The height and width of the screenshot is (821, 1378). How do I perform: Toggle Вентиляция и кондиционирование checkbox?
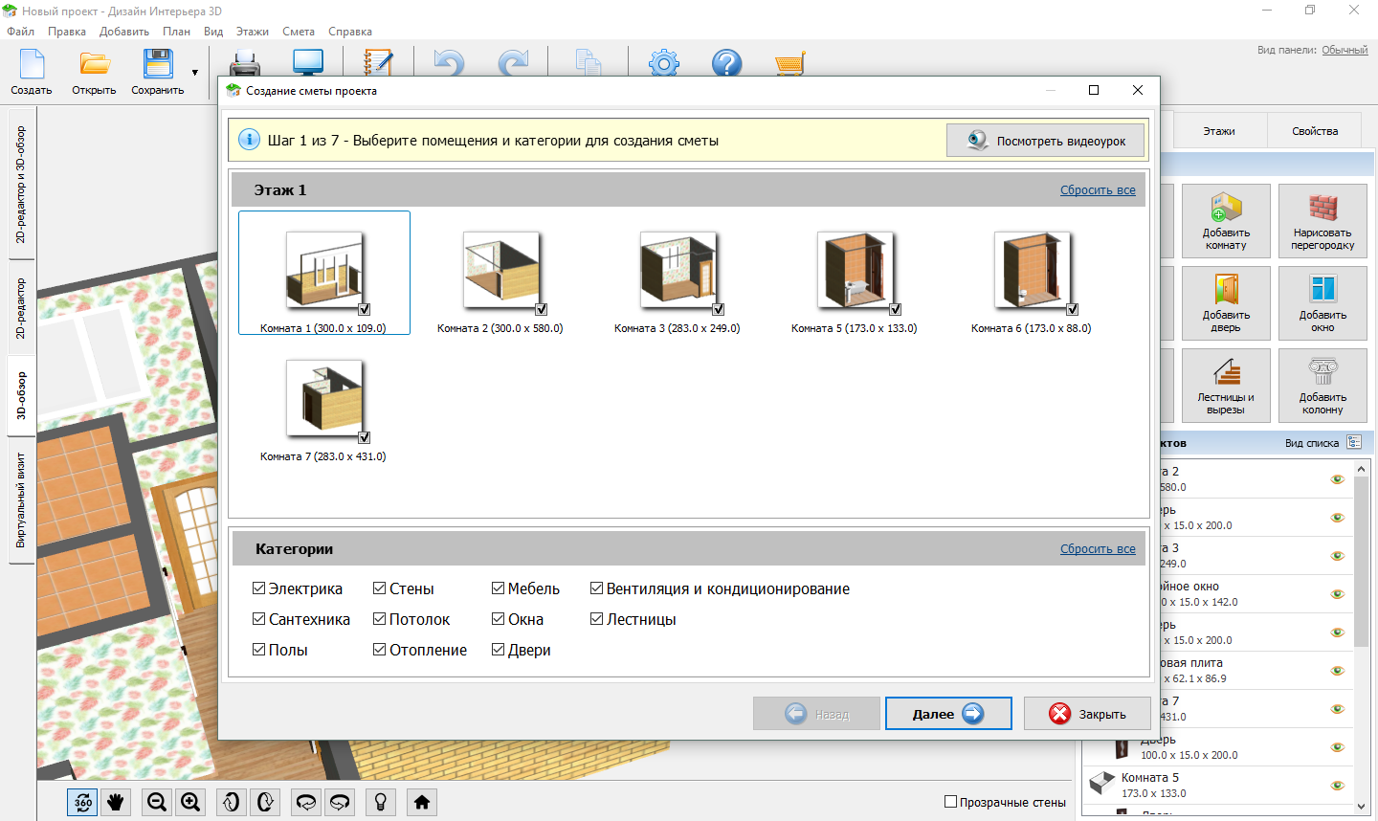click(x=596, y=588)
